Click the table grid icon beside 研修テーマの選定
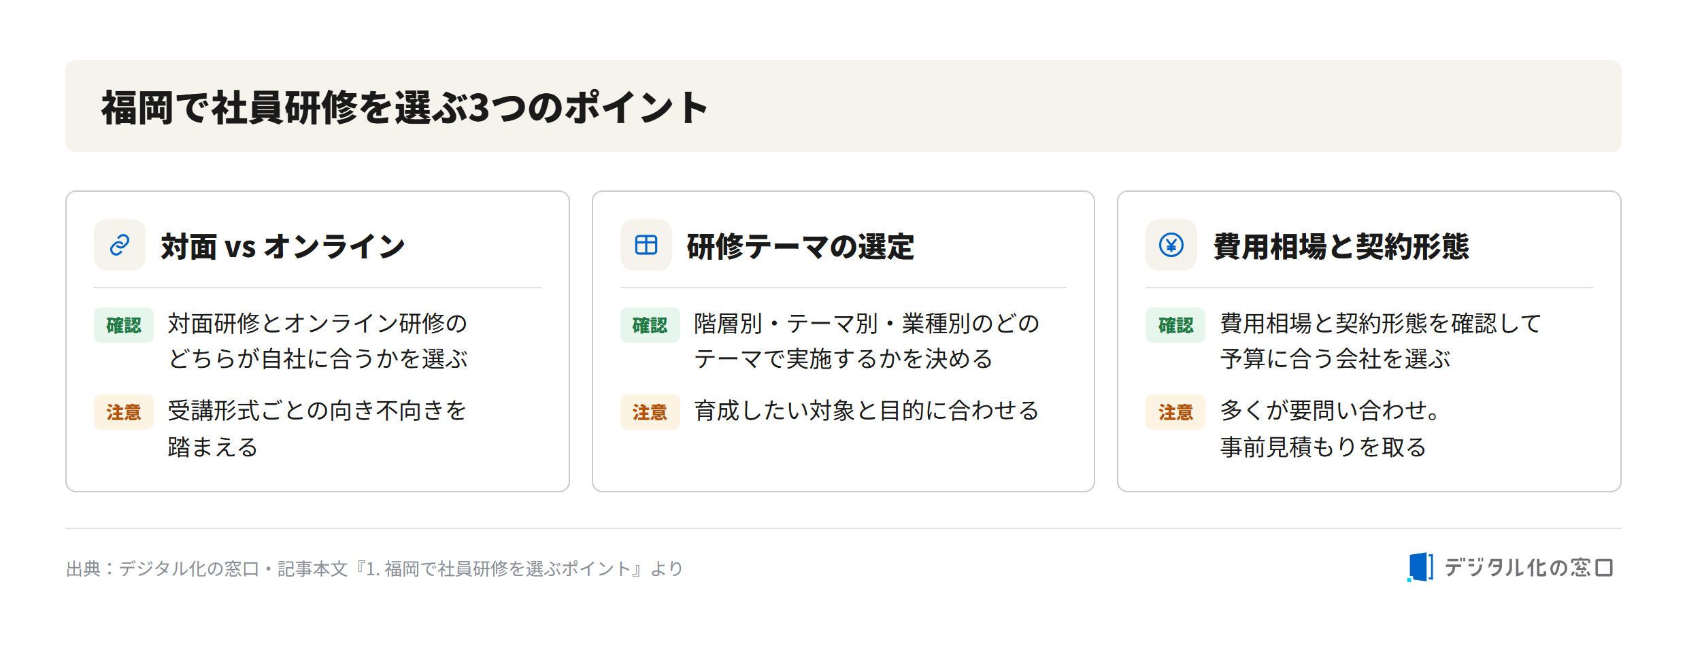This screenshot has width=1687, height=646. point(646,245)
